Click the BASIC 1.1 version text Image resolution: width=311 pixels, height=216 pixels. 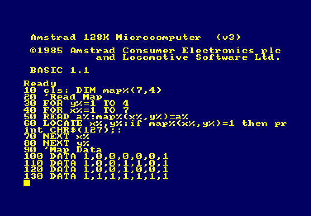pyautogui.click(x=59, y=70)
